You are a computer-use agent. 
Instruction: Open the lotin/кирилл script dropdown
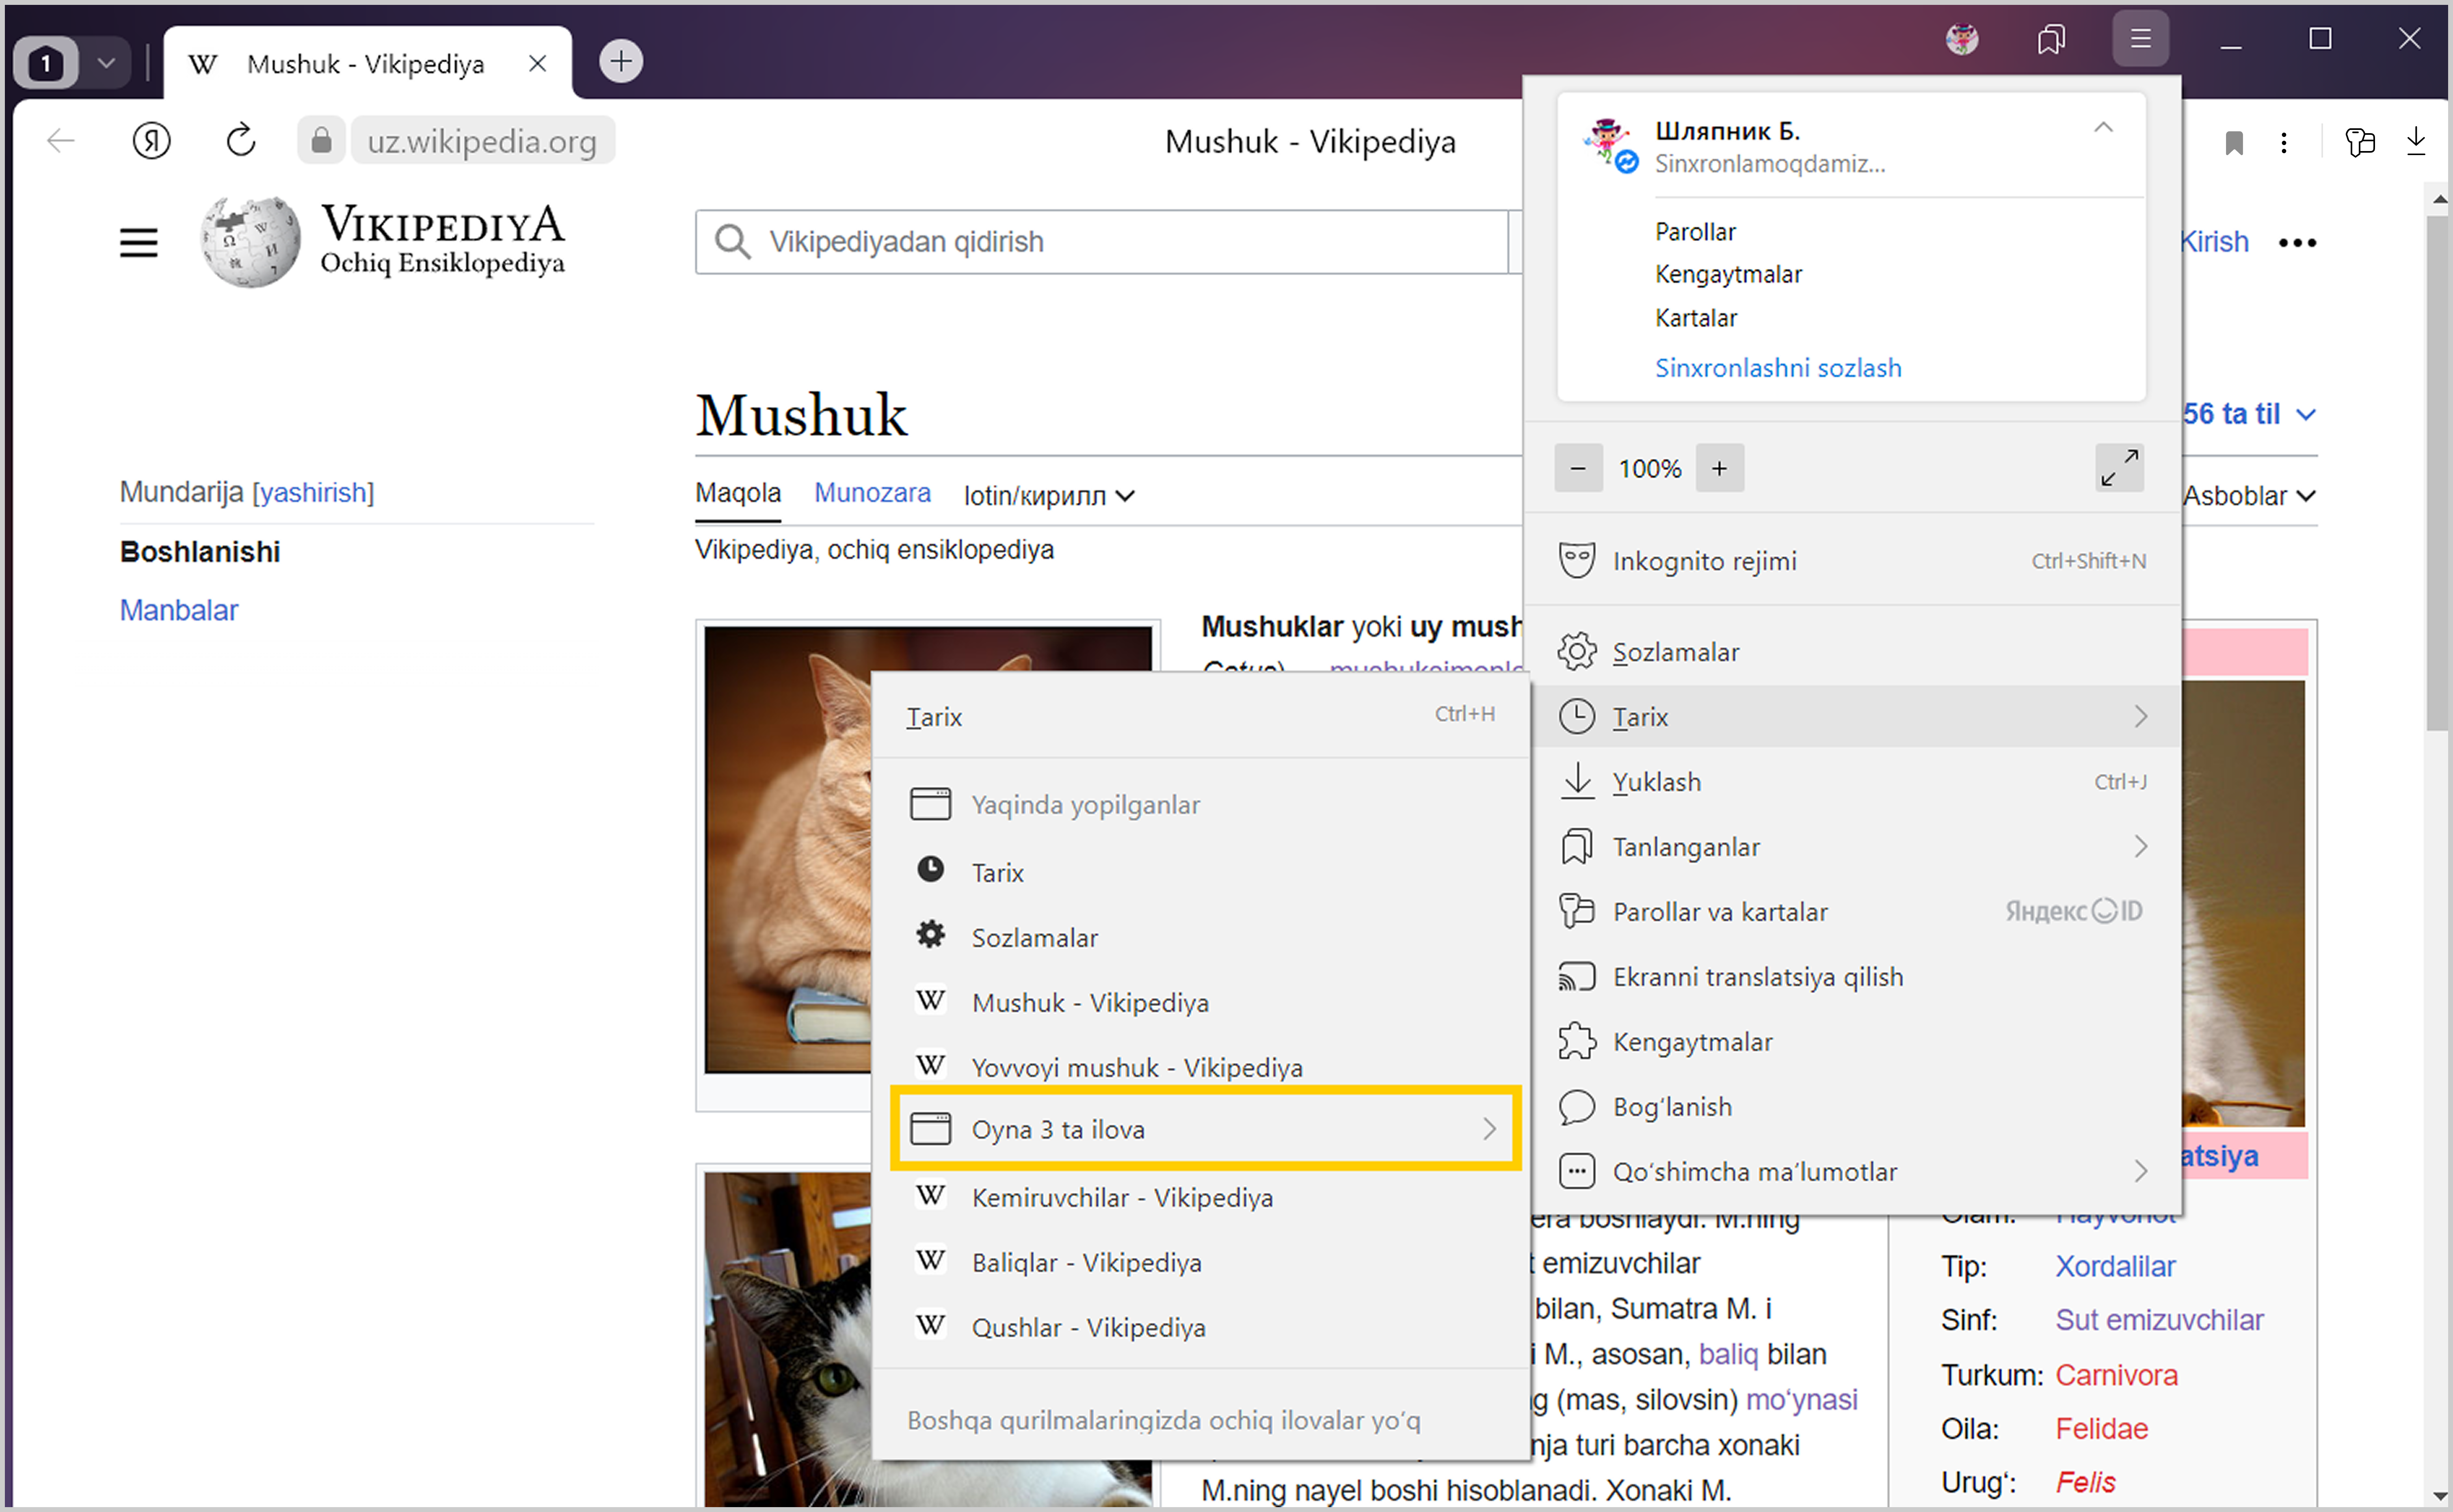1048,496
